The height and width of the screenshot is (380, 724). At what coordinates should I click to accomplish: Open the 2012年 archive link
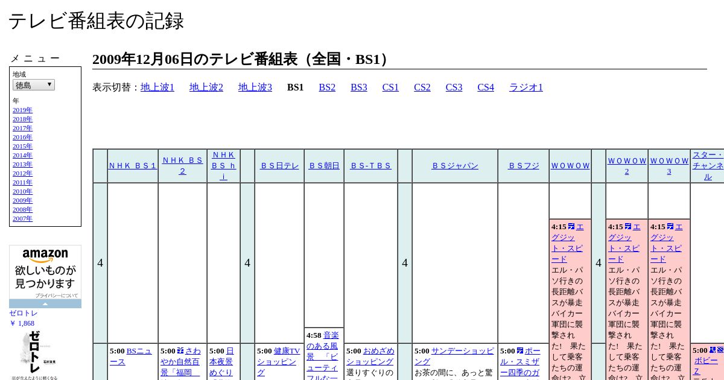click(22, 174)
